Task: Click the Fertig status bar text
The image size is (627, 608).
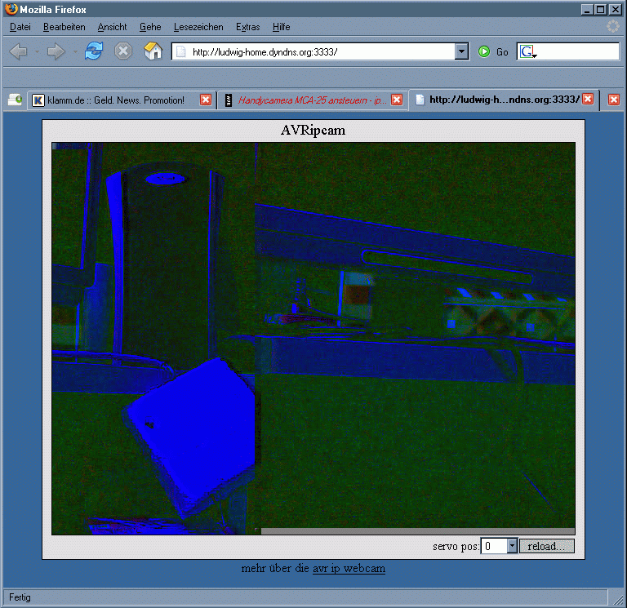Action: (x=20, y=597)
